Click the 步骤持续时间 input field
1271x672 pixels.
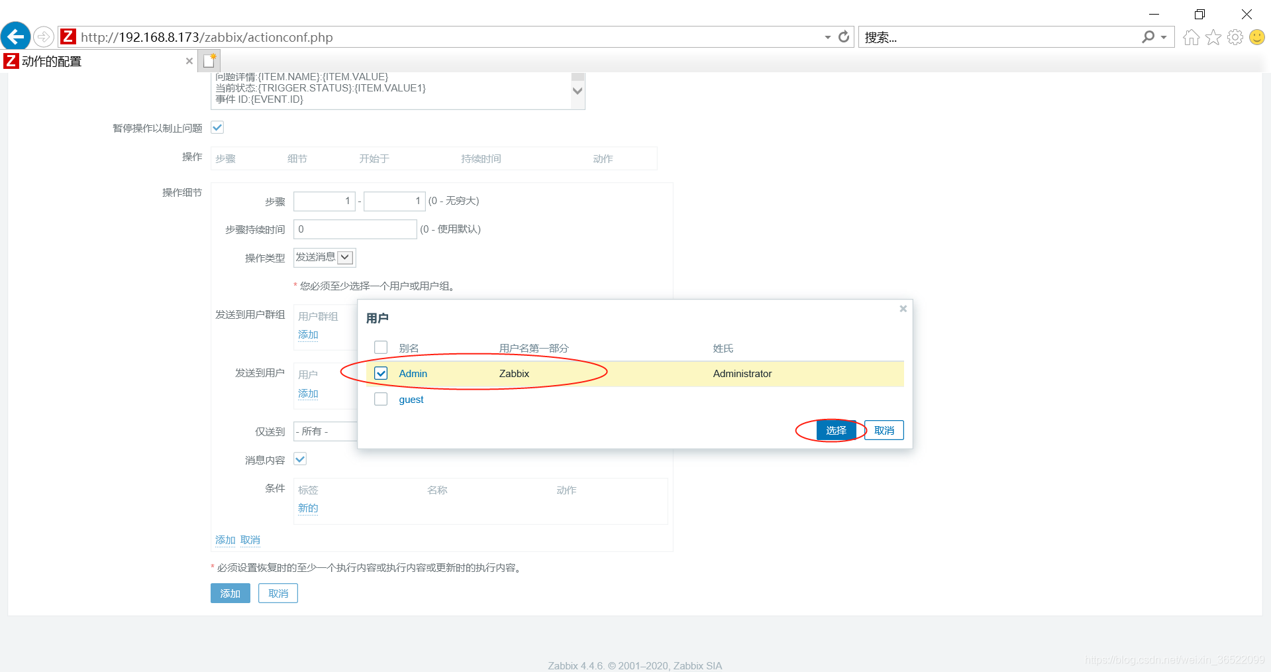(355, 229)
